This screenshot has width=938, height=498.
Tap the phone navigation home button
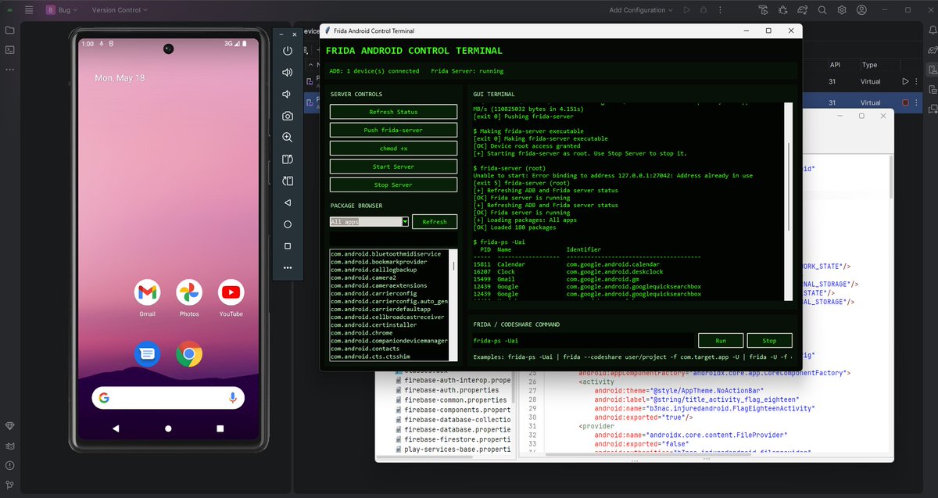coord(168,428)
